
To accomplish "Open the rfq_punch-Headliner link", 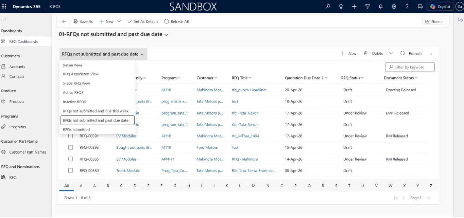I will click(249, 90).
